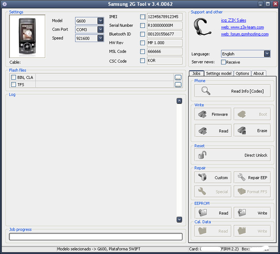This screenshot has height=254, width=280.
Task: Tick the Bluetooth ID checkbox
Action: click(x=142, y=34)
